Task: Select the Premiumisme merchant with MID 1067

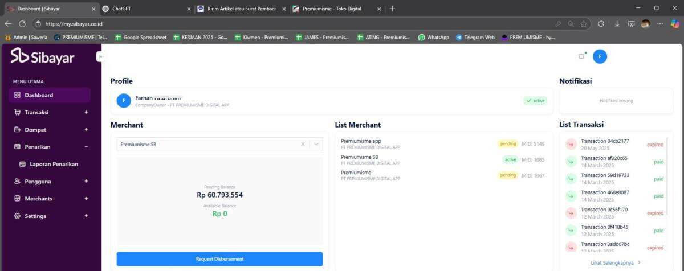Action: point(443,175)
